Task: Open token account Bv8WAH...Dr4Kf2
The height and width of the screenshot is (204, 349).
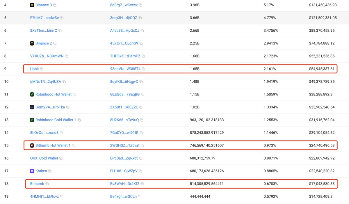Action: pos(125,184)
